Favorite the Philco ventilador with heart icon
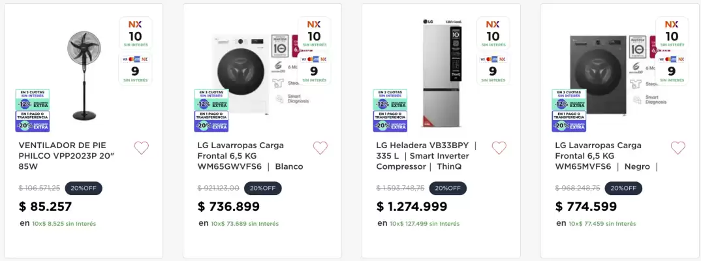This screenshot has height=261, width=701. (141, 148)
